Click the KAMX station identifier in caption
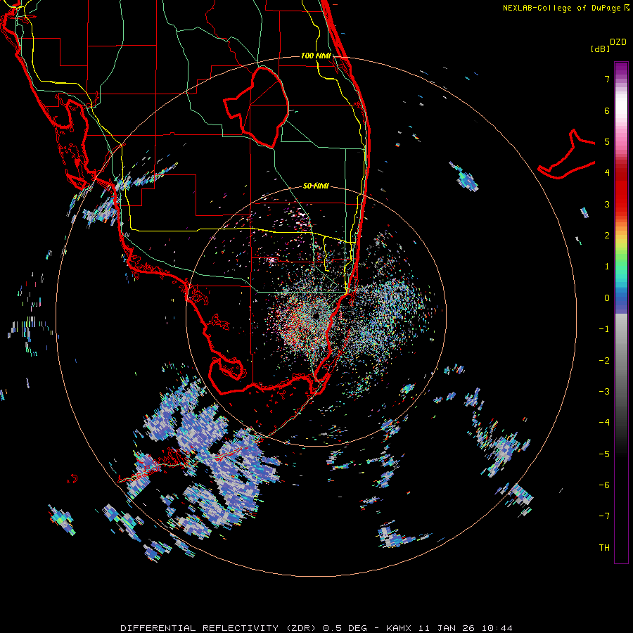Image resolution: width=633 pixels, height=633 pixels. pos(400,628)
